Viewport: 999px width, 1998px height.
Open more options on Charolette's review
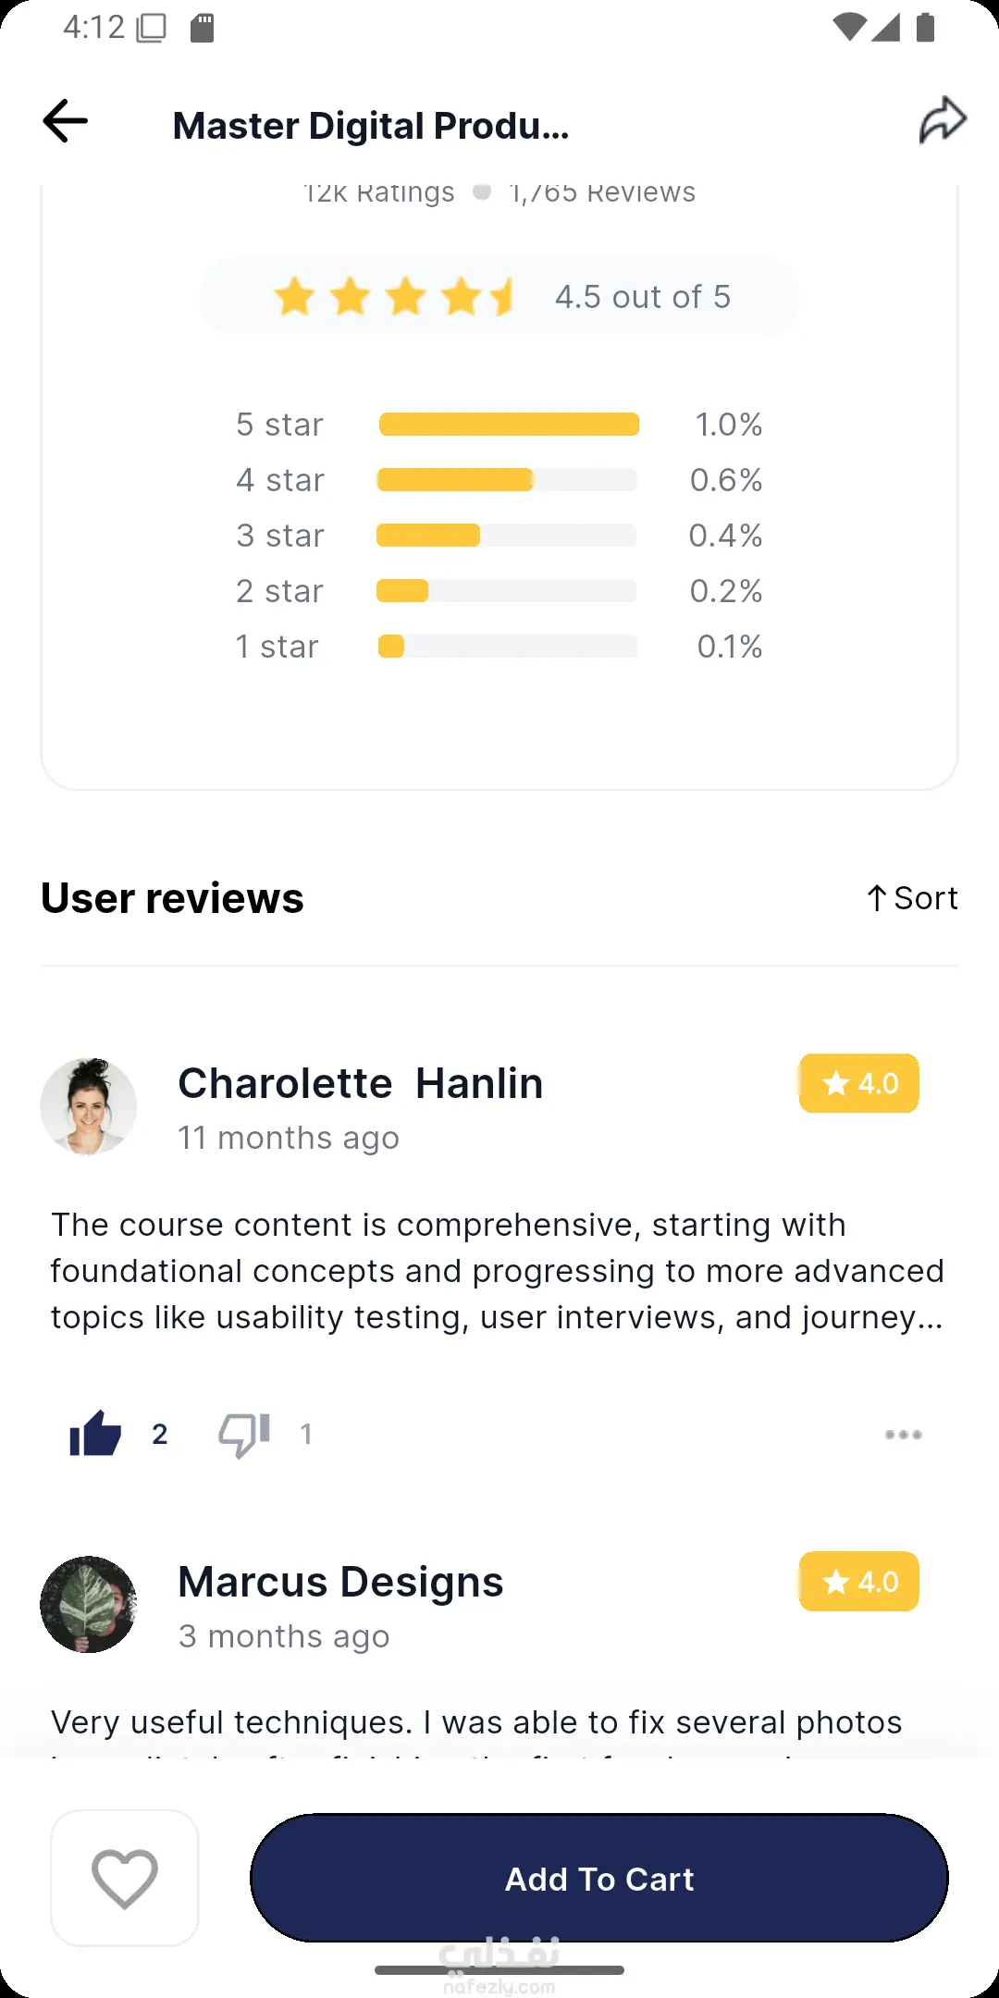[903, 1435]
